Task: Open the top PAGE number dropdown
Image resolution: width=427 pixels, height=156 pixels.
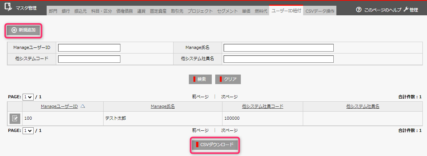Action: pos(28,97)
